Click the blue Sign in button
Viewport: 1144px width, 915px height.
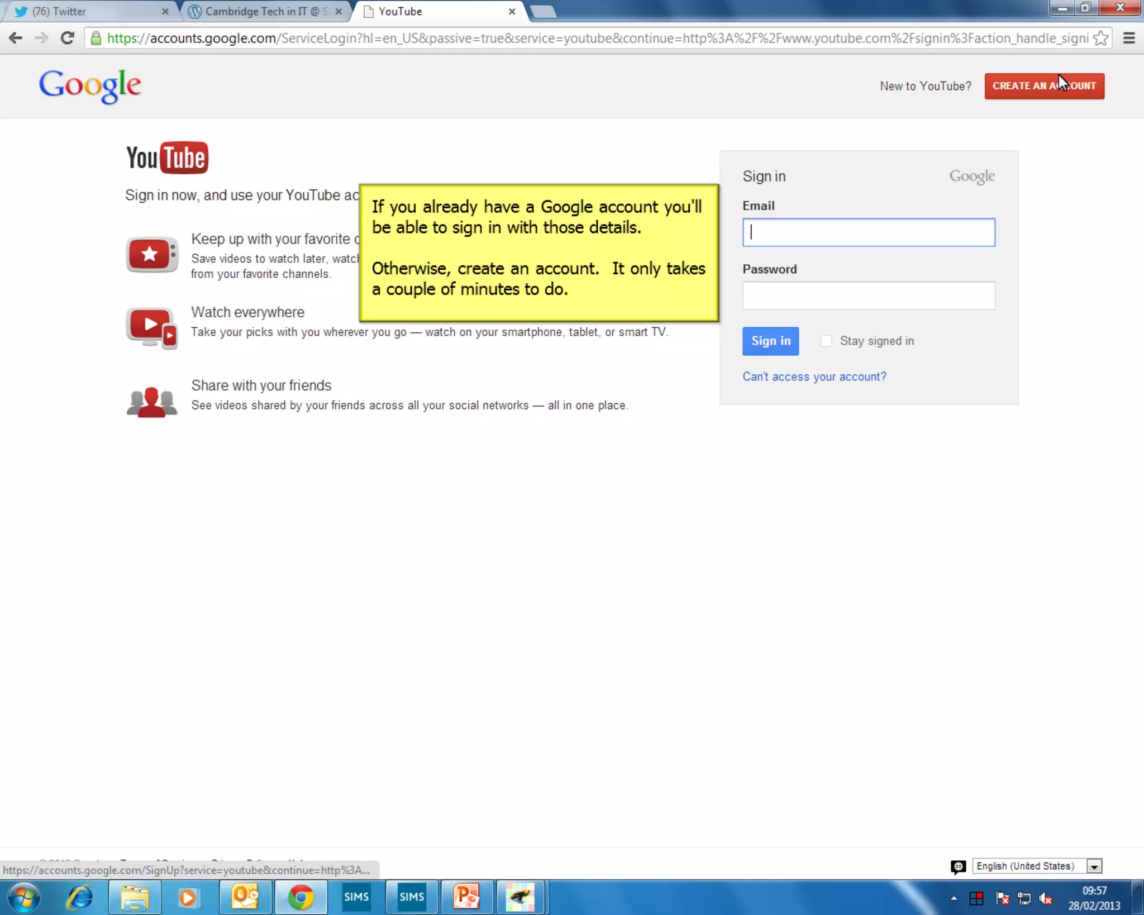pos(770,341)
